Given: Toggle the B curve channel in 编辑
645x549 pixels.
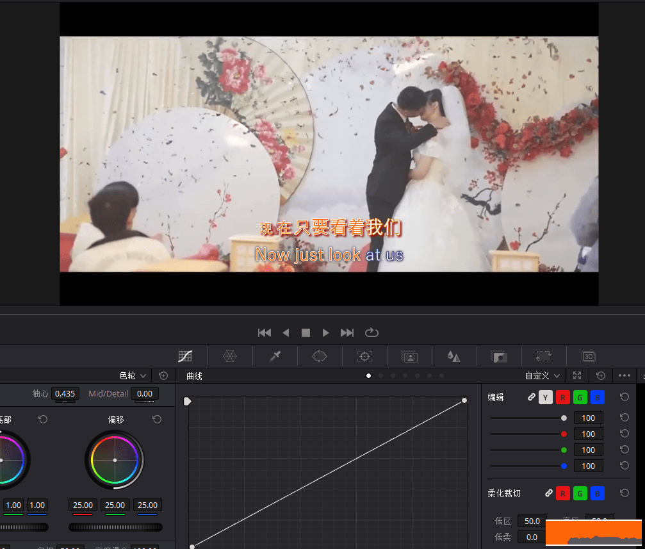Looking at the screenshot, I should (x=598, y=397).
